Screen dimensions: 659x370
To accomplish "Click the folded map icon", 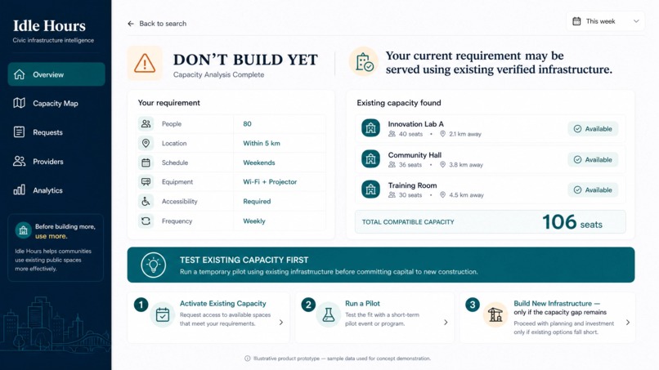I will (x=20, y=103).
